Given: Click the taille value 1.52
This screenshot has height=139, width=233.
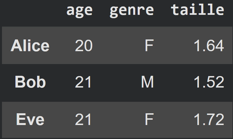Looking at the screenshot, I should pyautogui.click(x=209, y=83).
